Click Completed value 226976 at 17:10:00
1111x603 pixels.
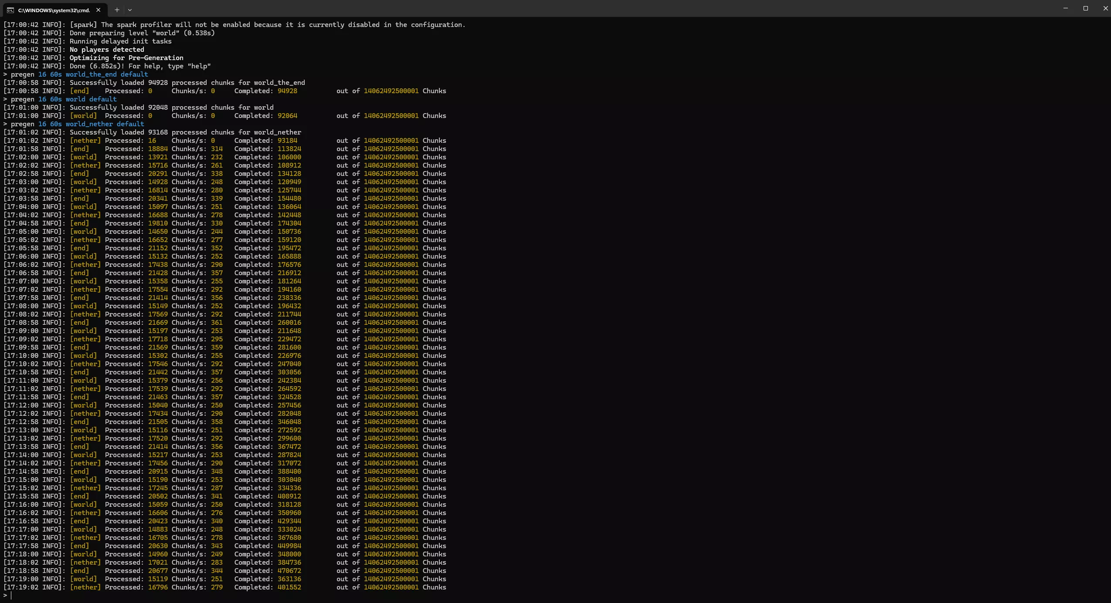pos(289,356)
